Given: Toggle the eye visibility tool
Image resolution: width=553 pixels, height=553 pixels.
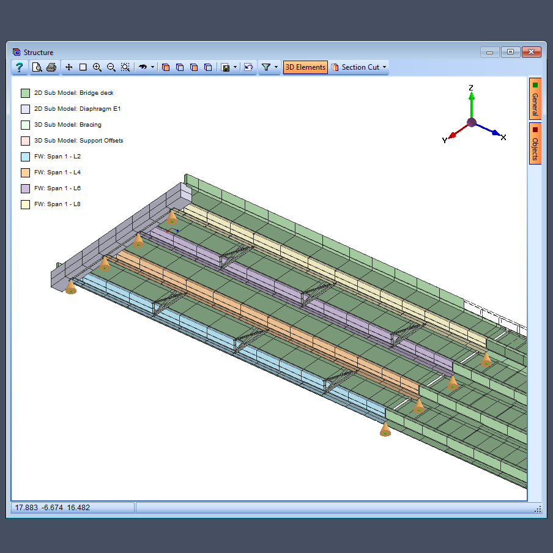Looking at the screenshot, I should coord(141,67).
